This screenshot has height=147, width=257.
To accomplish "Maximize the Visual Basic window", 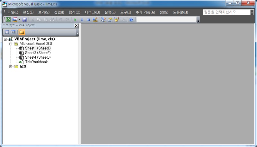I will click(x=238, y=3).
